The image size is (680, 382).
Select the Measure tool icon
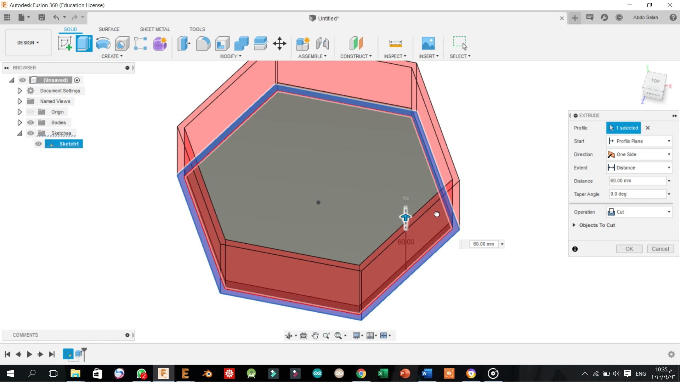[x=396, y=44]
